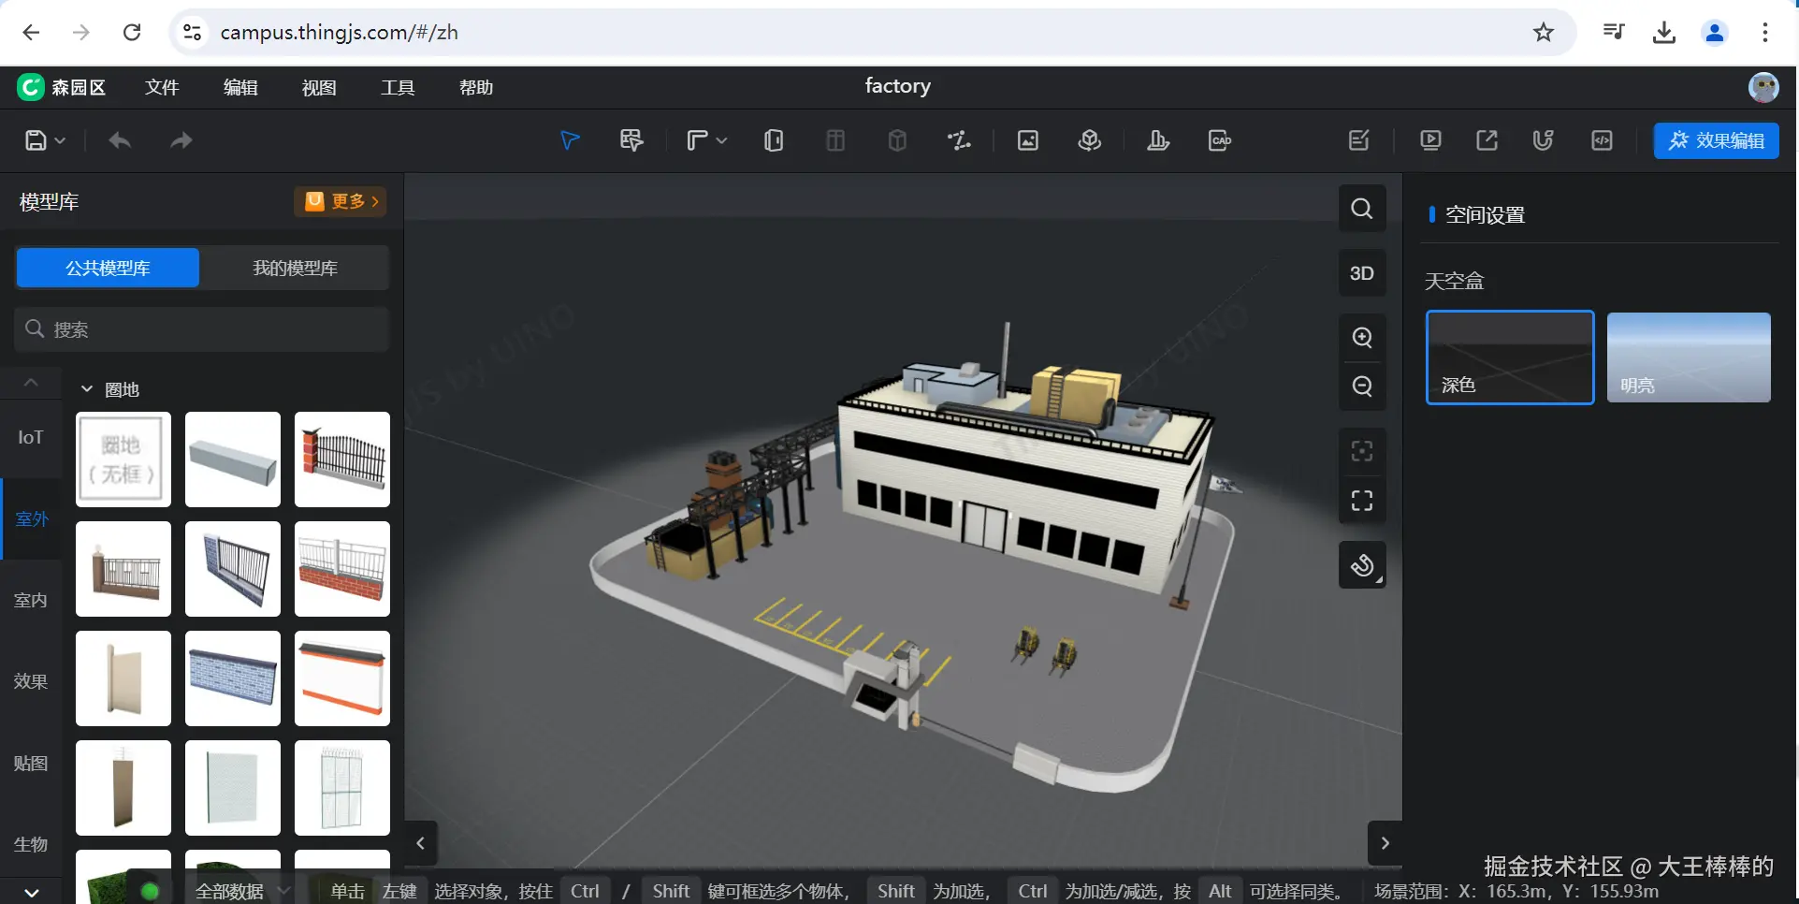
Task: Open the edit notes icon
Action: click(1359, 140)
